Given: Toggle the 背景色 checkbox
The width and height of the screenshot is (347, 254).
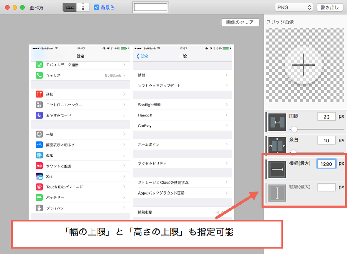Looking at the screenshot, I should coord(96,7).
